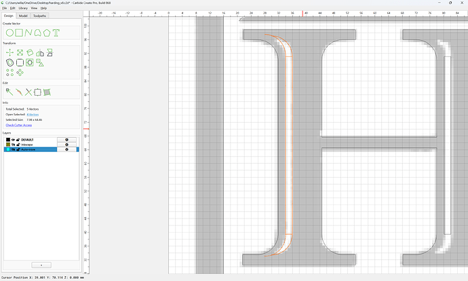Activate the Node Edit tool
This screenshot has height=281, width=468.
click(9, 92)
